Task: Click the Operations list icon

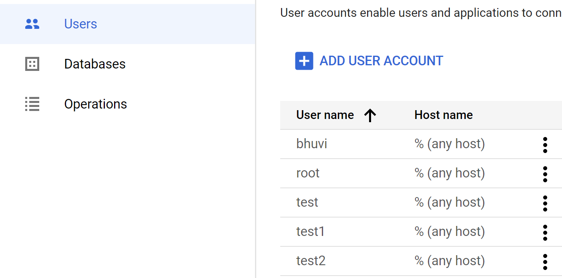Action: (32, 104)
